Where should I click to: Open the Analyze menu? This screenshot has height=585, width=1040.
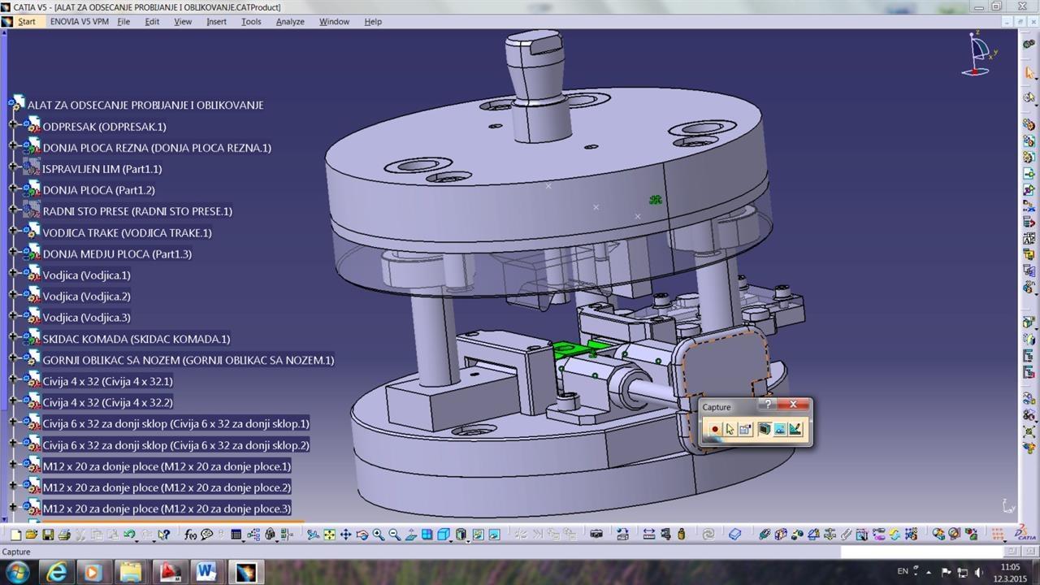290,21
